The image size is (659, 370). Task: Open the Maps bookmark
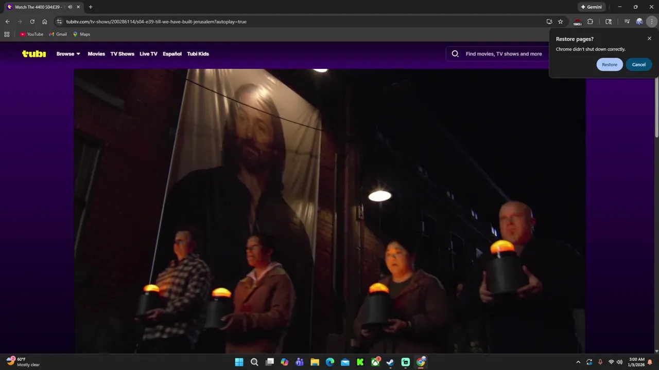pos(81,34)
